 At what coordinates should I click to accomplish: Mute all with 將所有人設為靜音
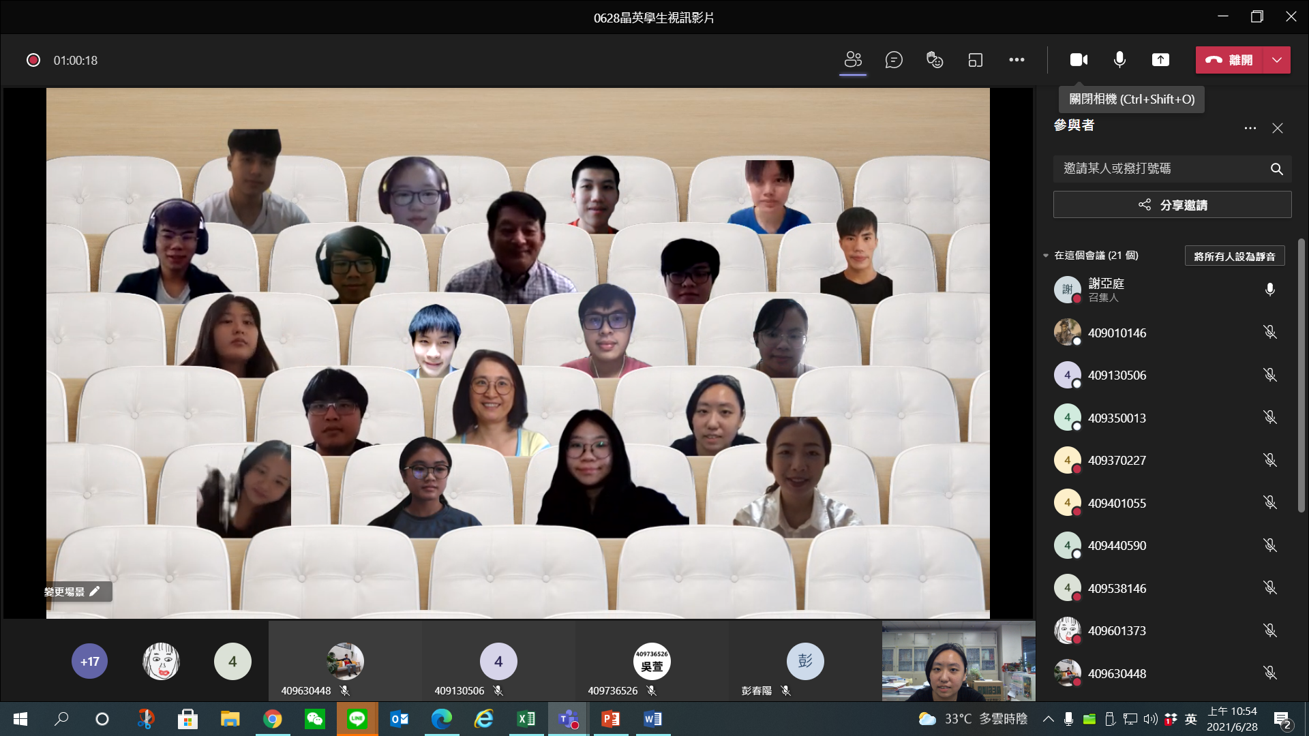[x=1235, y=256]
